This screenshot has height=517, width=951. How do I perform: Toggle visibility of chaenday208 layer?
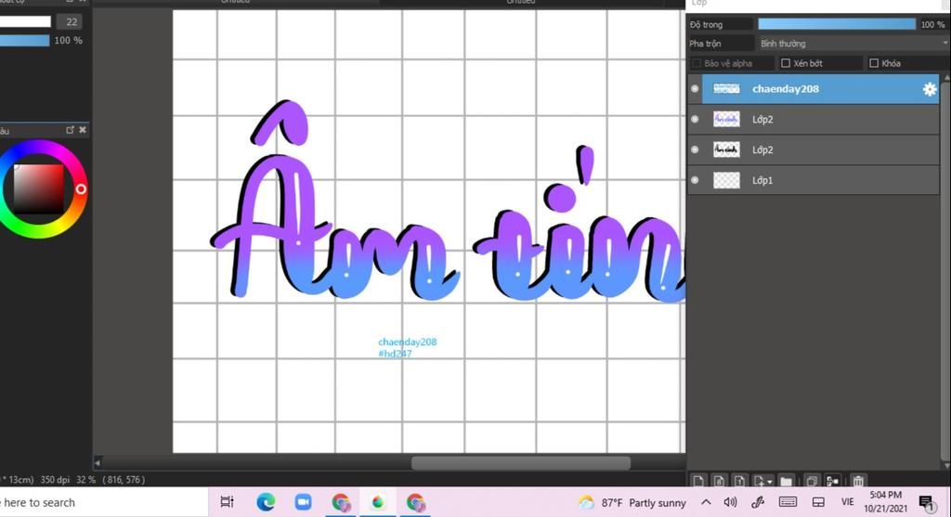tap(695, 88)
